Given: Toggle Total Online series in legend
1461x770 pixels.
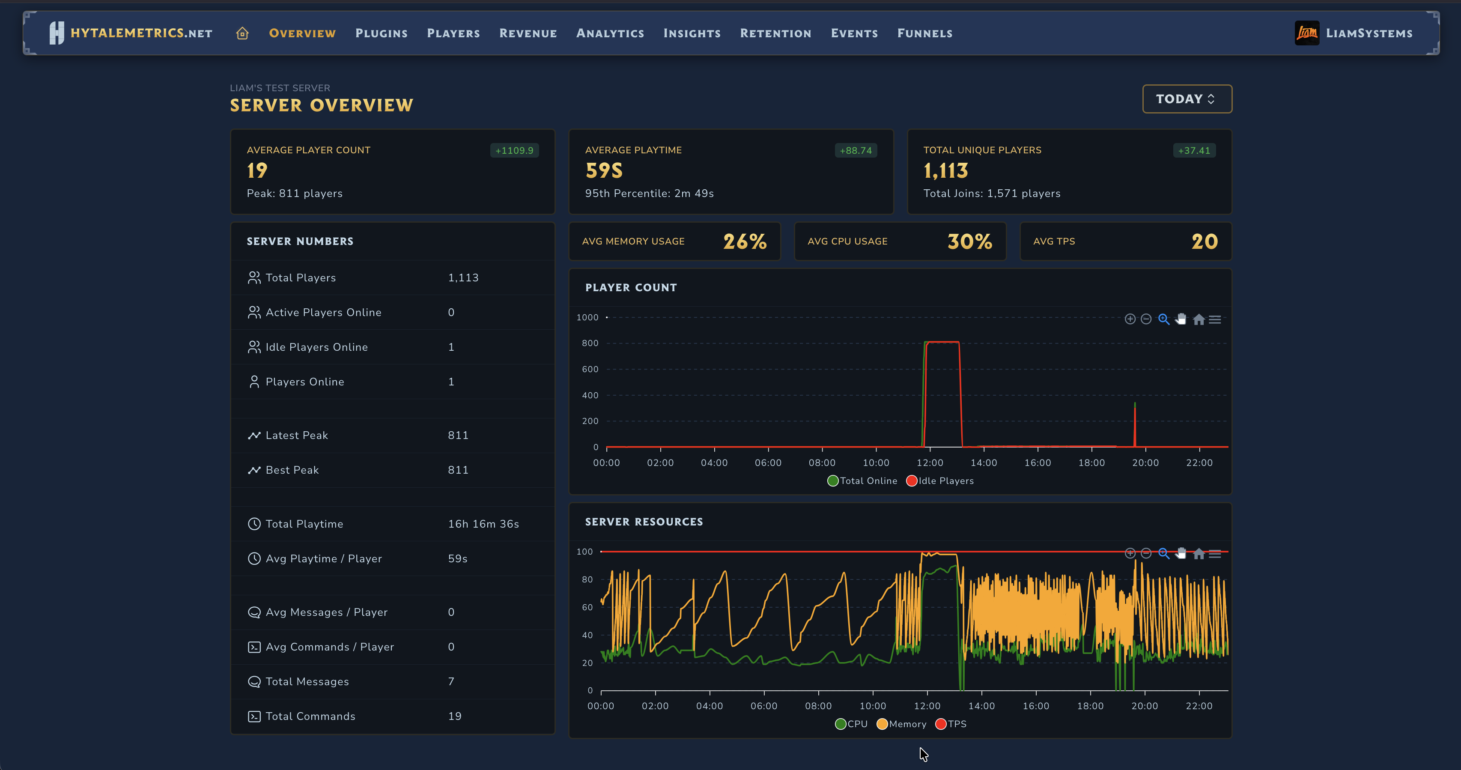Looking at the screenshot, I should (862, 481).
